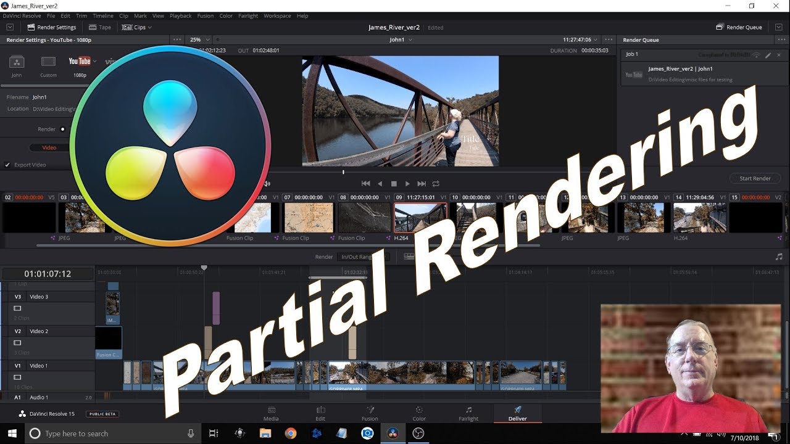Screen dimensions: 790x444
Task: Choose the YouTube 1080p render preset
Action: (x=80, y=61)
